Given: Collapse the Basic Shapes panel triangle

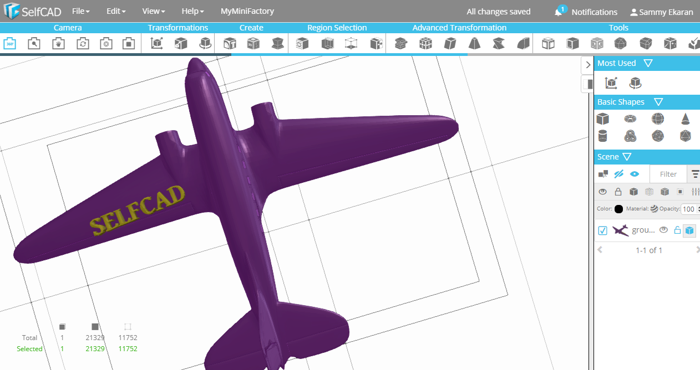Looking at the screenshot, I should (658, 102).
